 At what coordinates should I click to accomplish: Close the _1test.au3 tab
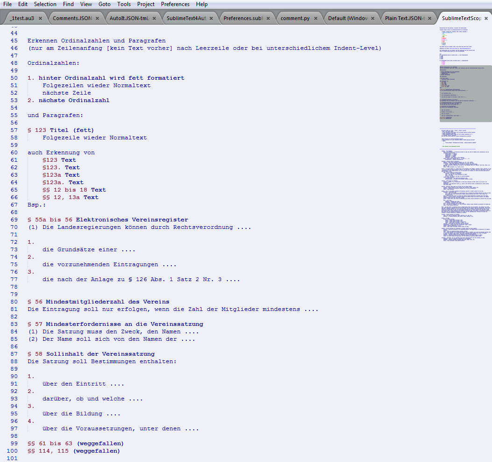tap(40, 19)
